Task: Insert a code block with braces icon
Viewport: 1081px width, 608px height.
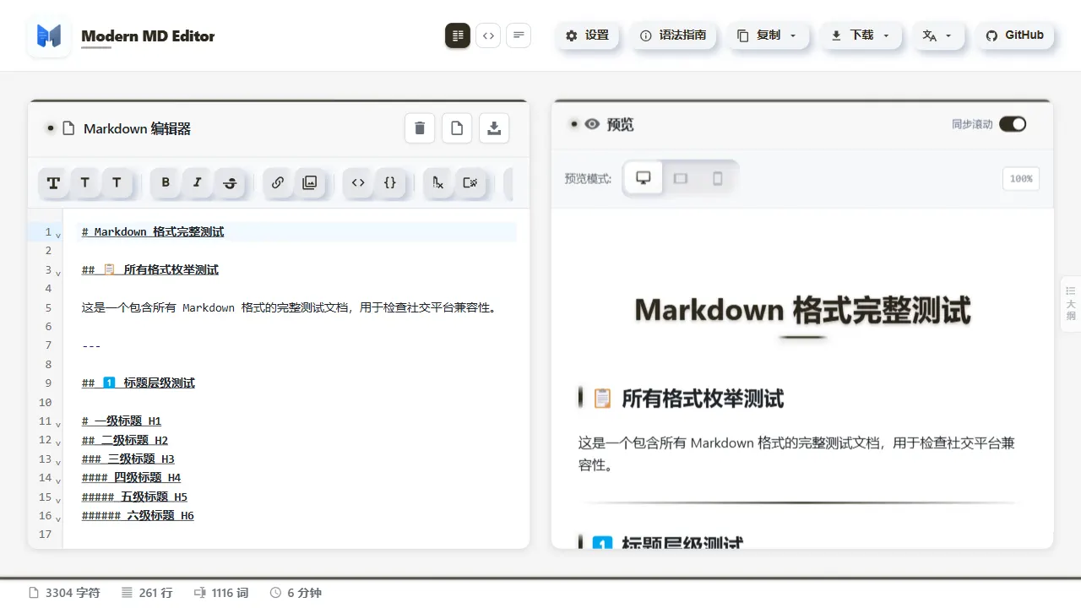Action: click(390, 182)
